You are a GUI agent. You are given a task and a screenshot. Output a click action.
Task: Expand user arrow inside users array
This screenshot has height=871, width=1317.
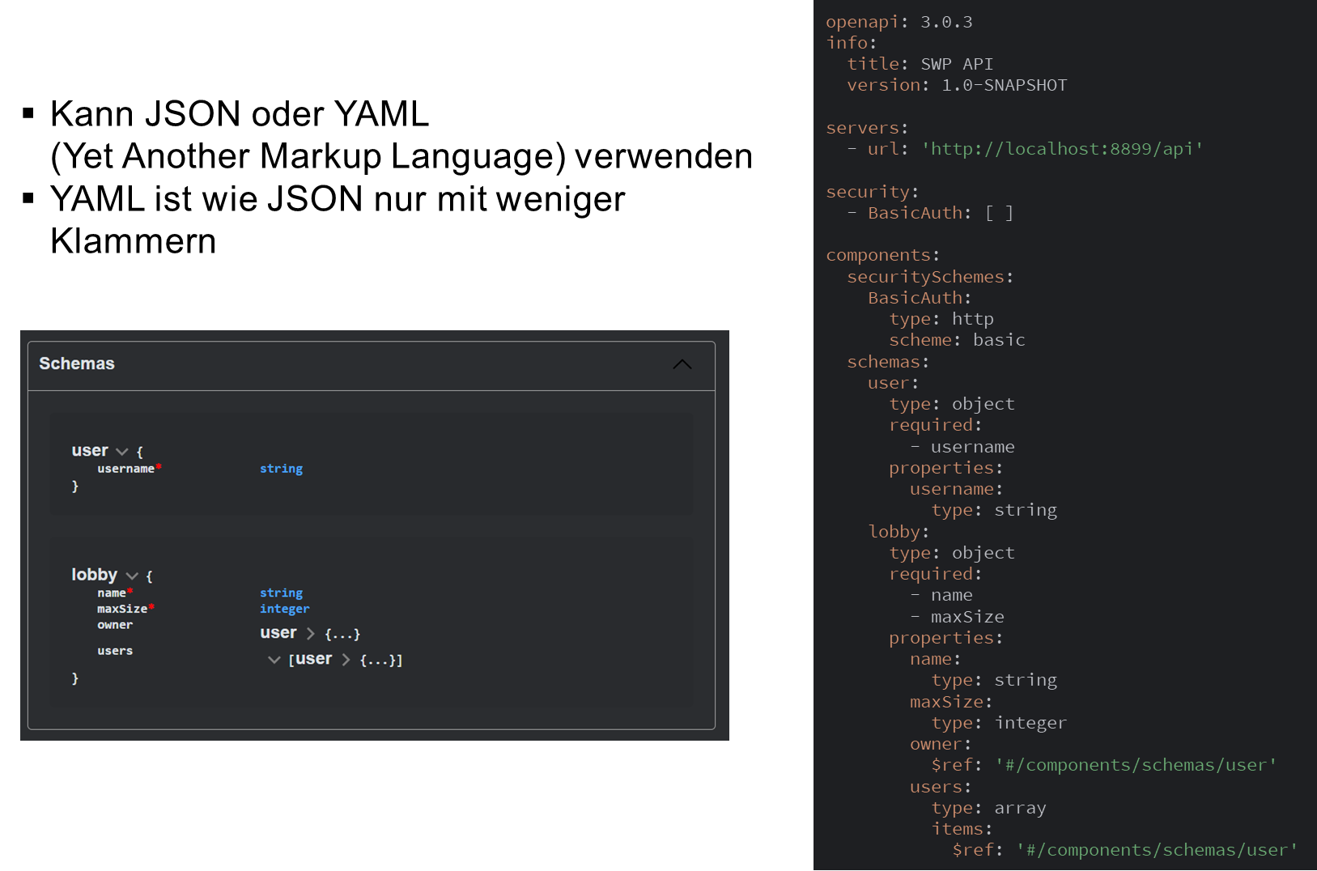pyautogui.click(x=346, y=660)
